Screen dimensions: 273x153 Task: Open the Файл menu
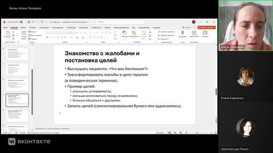pos(5,28)
